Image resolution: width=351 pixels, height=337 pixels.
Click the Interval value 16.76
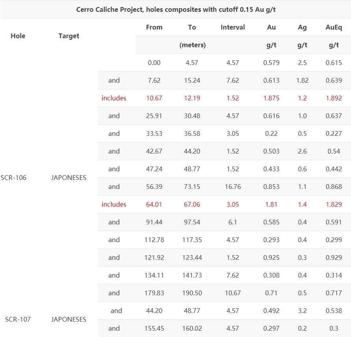coord(232,187)
